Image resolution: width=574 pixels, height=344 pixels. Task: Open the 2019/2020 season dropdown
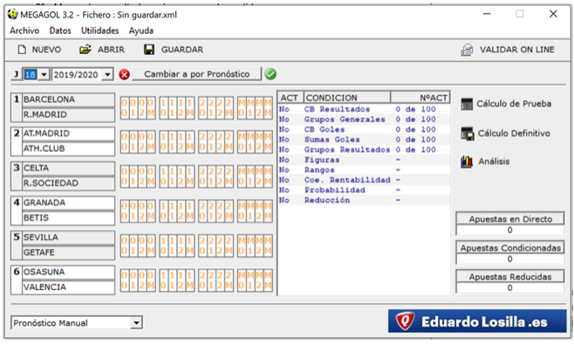click(107, 75)
